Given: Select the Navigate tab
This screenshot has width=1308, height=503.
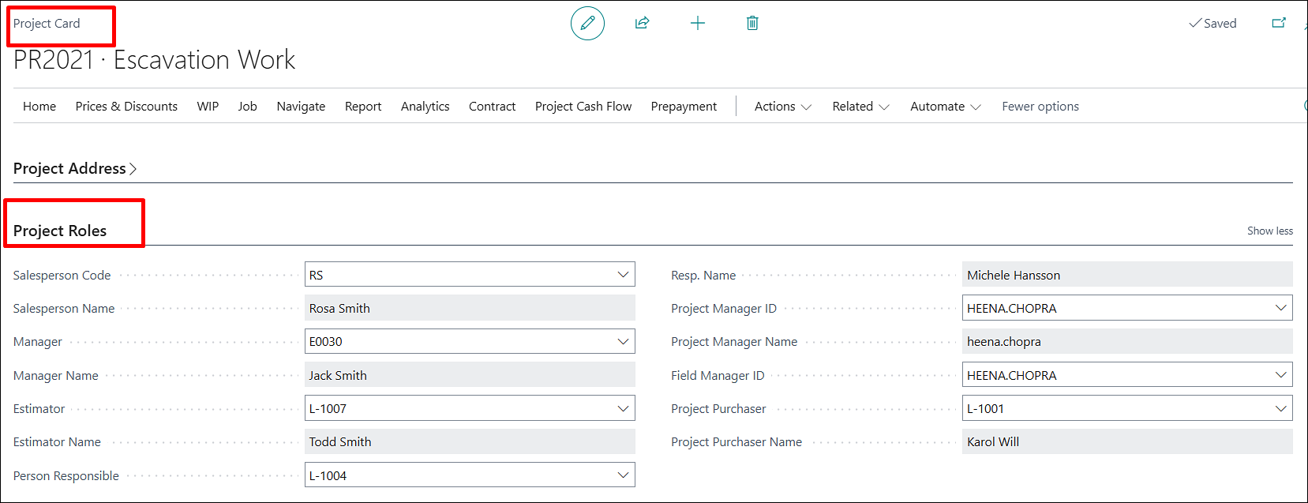Looking at the screenshot, I should point(301,107).
